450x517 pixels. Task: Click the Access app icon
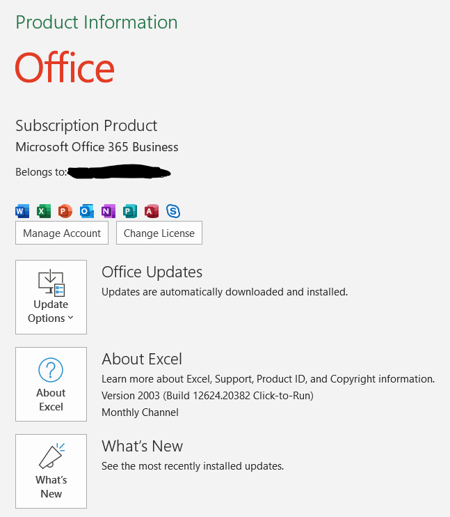[x=152, y=211]
